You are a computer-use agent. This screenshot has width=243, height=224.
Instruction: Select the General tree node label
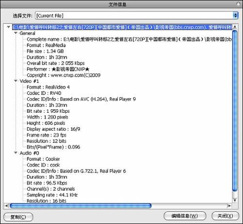tap(27, 33)
